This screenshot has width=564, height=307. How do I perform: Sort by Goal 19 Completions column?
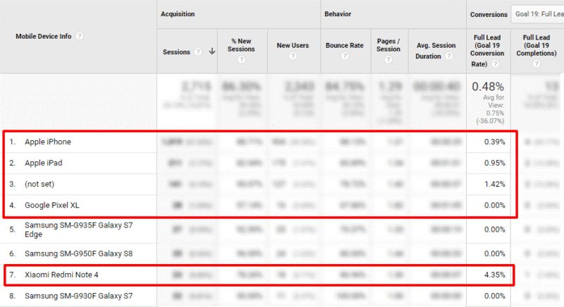(x=537, y=45)
